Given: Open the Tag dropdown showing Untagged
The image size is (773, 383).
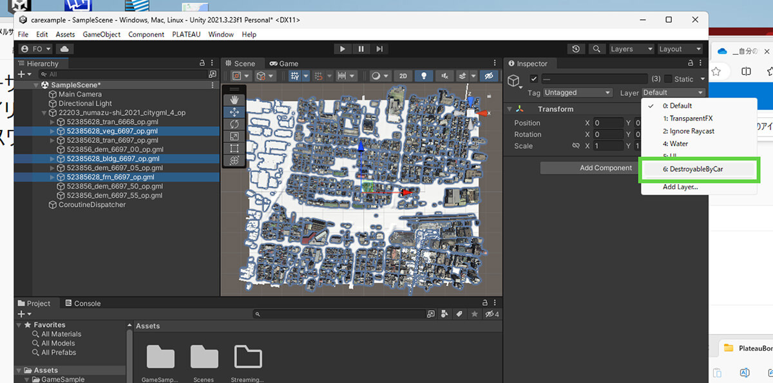Looking at the screenshot, I should 577,93.
